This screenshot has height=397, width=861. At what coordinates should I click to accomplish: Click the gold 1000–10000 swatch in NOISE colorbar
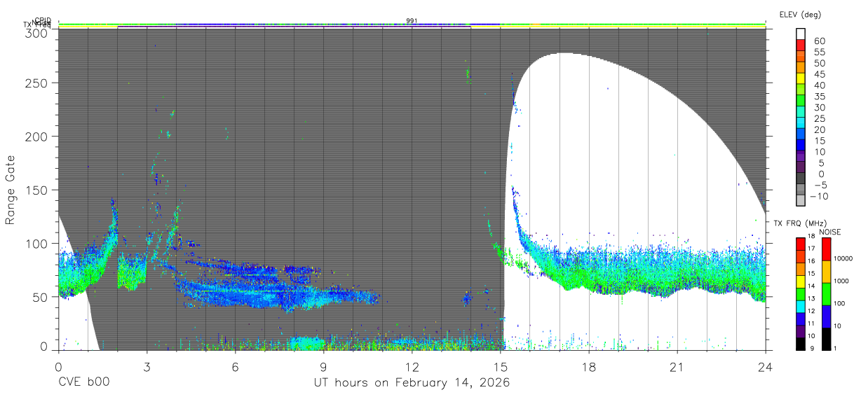point(827,271)
